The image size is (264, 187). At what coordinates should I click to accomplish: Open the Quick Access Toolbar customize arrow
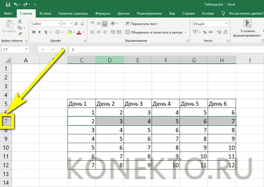[x=35, y=5]
